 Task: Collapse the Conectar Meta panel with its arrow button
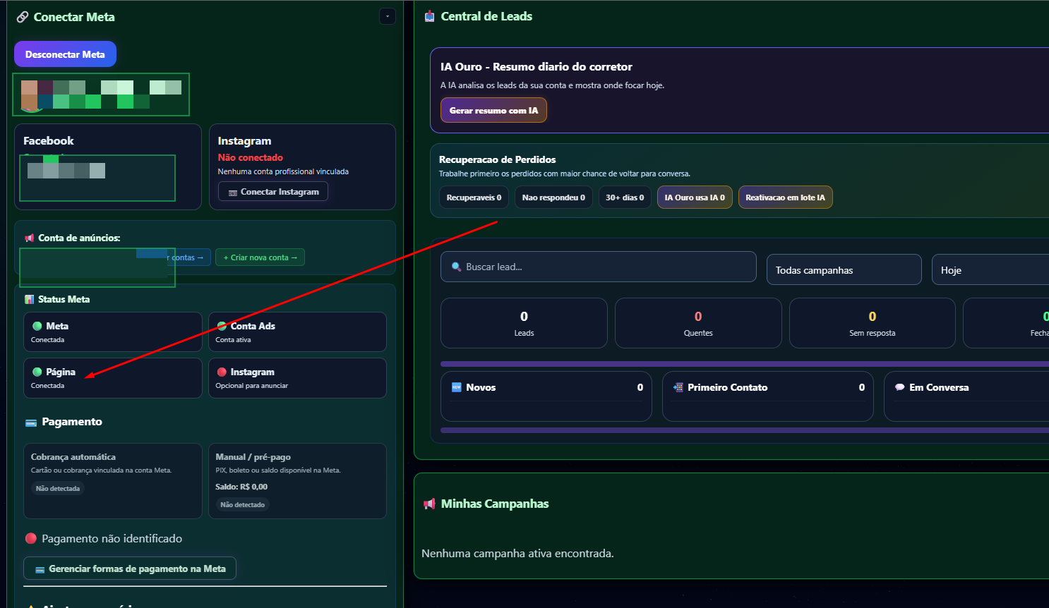click(388, 16)
